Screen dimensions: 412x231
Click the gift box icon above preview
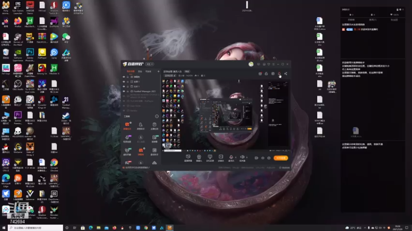(x=260, y=73)
